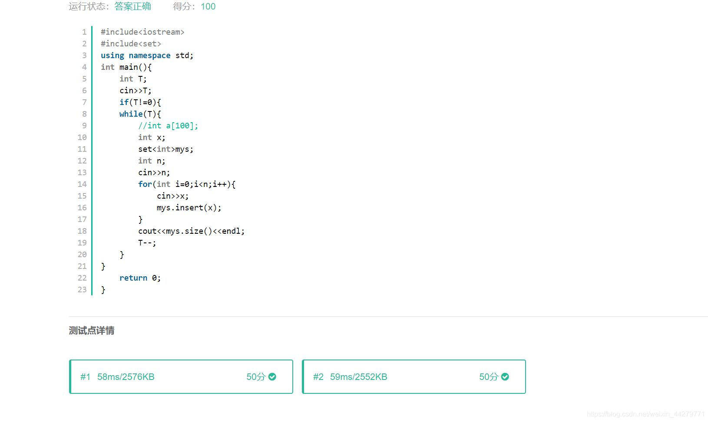Click the 'int x;' declaration

152,137
